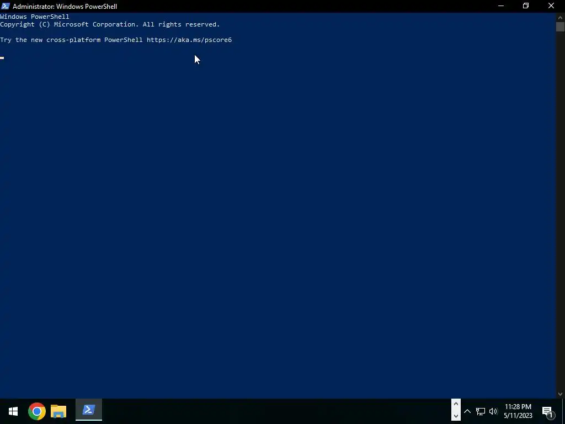Click the https://aka.ms/pscore6 URL text

(x=189, y=40)
